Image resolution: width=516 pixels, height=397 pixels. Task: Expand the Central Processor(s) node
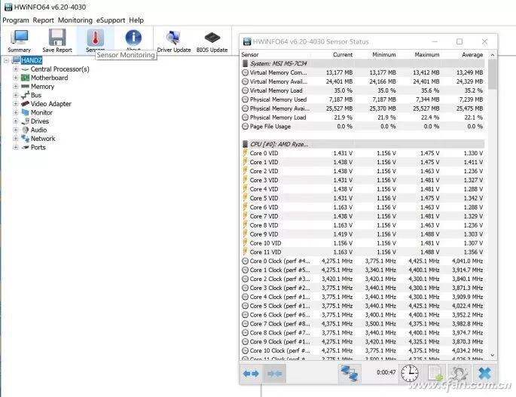[x=16, y=69]
